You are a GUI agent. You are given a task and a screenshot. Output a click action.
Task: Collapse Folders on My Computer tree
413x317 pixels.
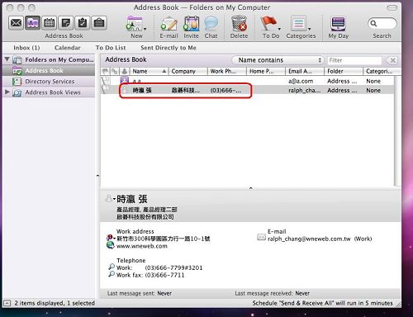(7, 59)
